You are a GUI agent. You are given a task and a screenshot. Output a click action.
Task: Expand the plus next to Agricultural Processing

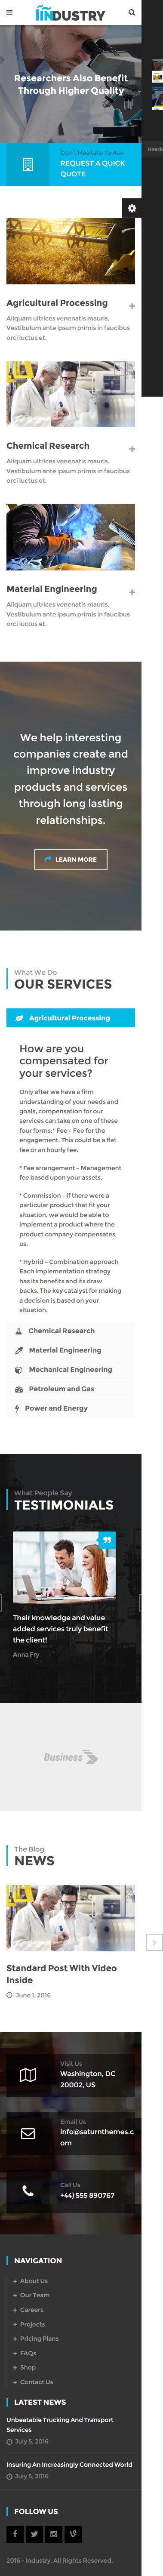(x=132, y=306)
